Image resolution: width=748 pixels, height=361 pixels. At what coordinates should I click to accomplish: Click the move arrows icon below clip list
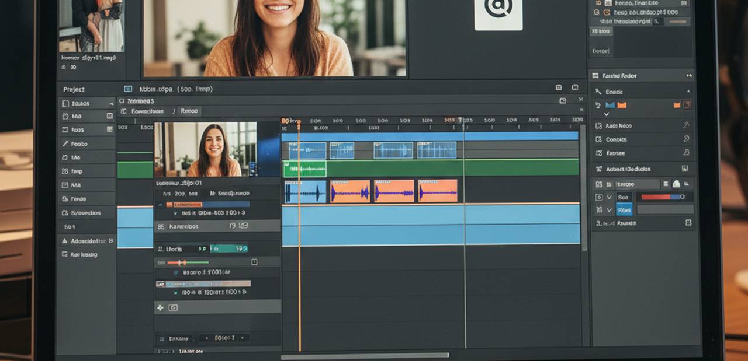(x=161, y=307)
